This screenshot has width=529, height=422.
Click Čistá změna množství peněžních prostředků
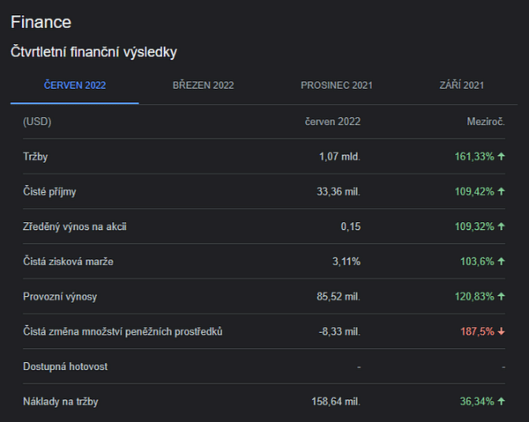pos(123,331)
